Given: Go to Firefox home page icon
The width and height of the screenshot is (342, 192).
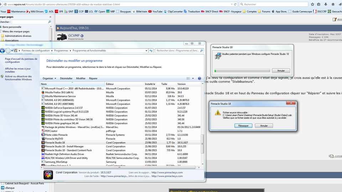Looking at the screenshot, I should pos(333,4).
